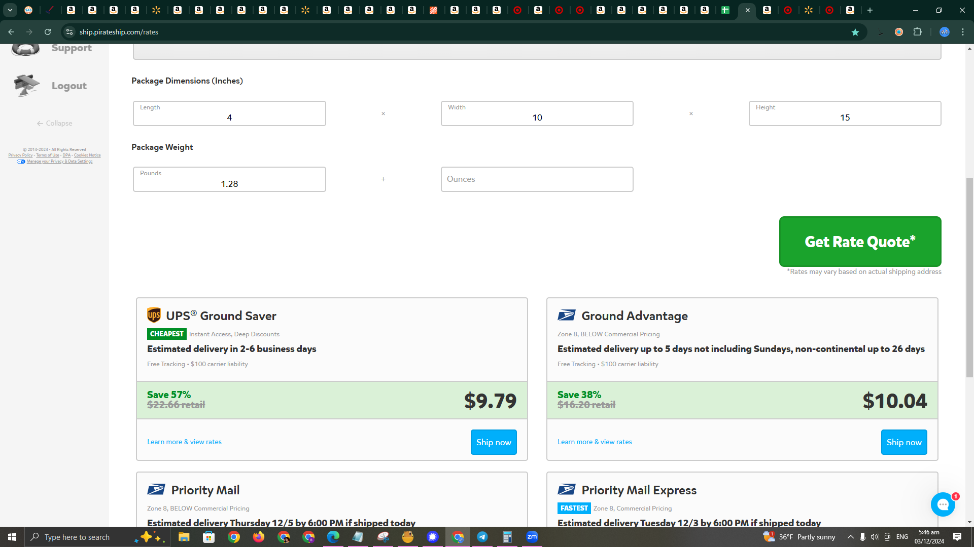Switch to the Home Depot tab

433,10
